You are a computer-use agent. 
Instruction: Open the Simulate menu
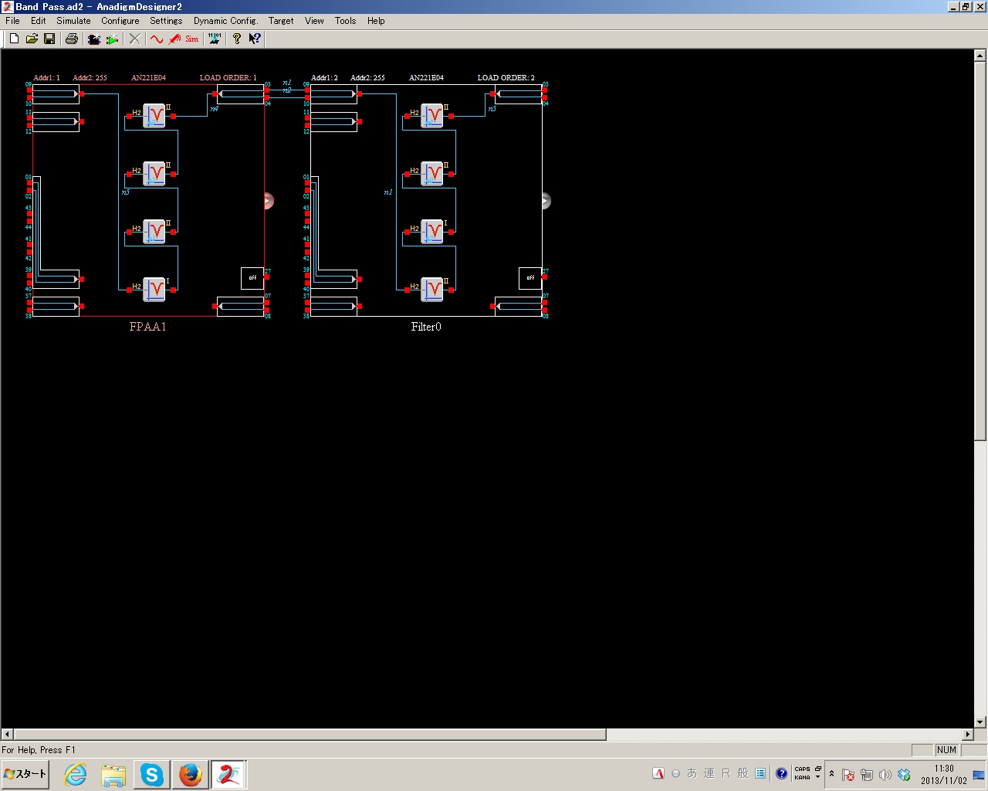click(x=73, y=21)
